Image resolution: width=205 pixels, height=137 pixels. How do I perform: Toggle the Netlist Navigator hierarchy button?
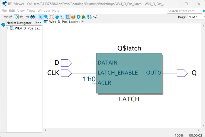(68, 17)
